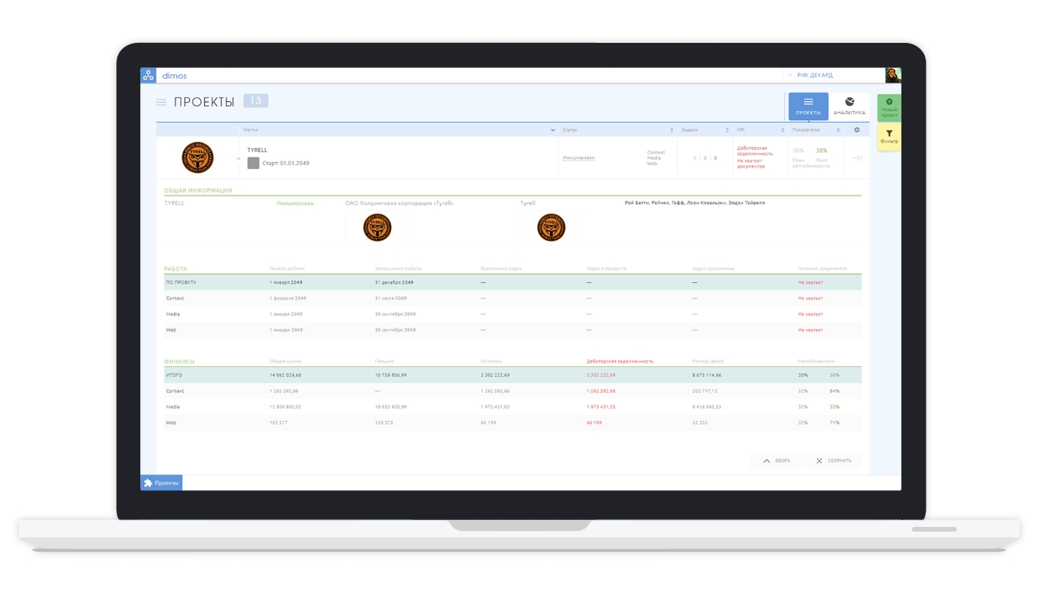Sort by the KPI column header
Image resolution: width=1037 pixels, height=594 pixels.
coord(783,130)
